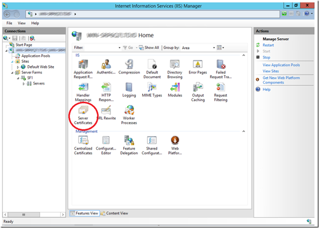Click the create new connection icon in Connections
Image resolution: width=319 pixels, height=228 pixels.
click(6, 38)
